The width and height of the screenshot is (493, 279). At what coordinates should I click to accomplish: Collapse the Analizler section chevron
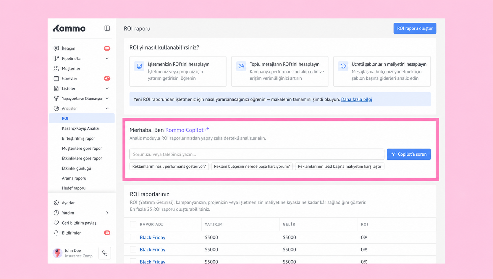(x=107, y=108)
